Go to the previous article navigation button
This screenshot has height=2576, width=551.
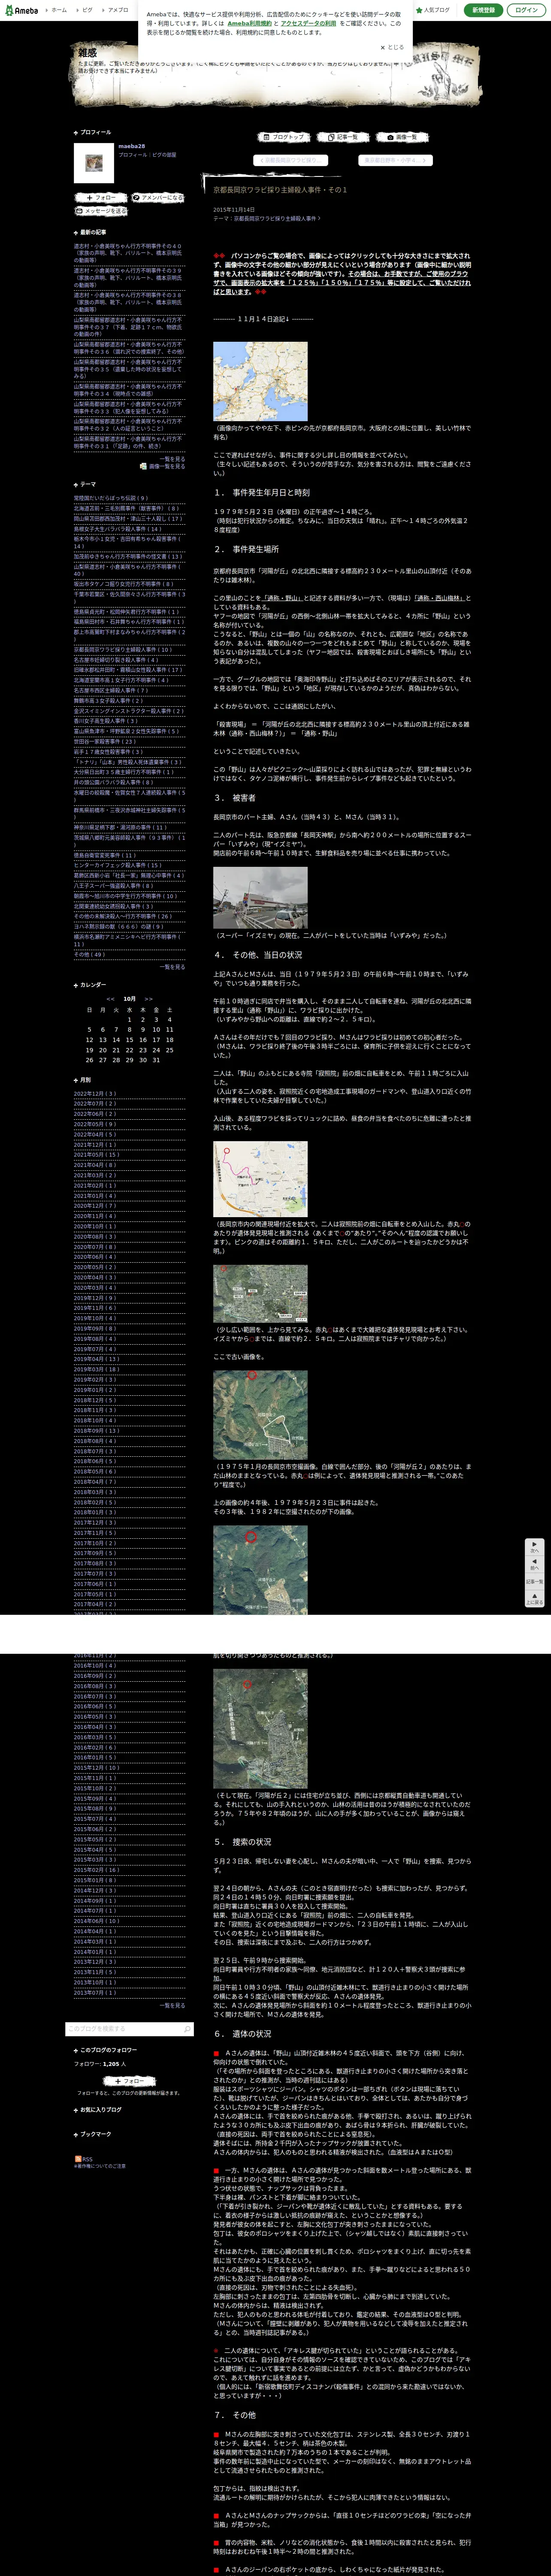[290, 160]
